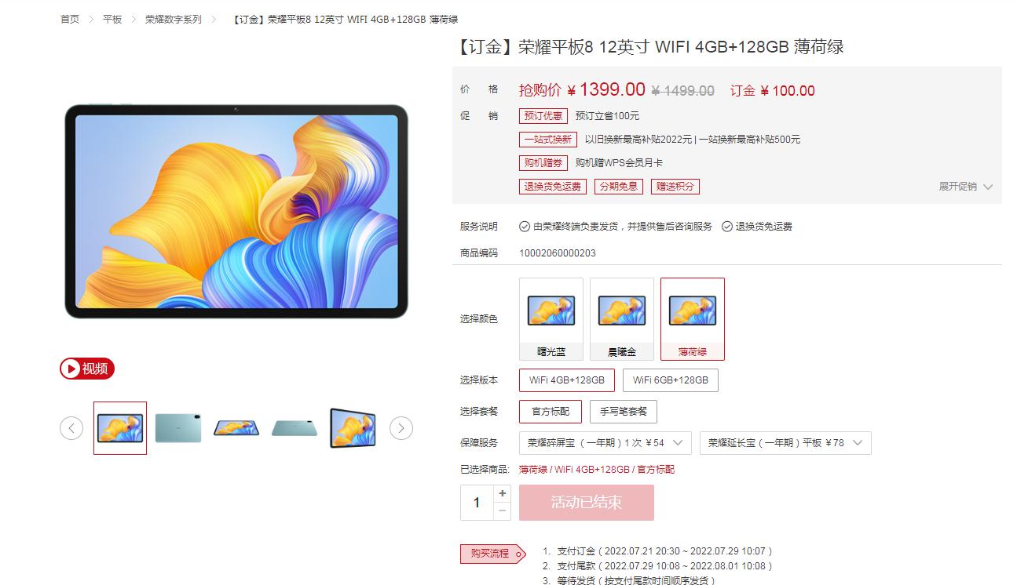Viewport: 1017px width, 585px height.
Task: Choose WiFi 6GB+128GB version
Action: [x=671, y=380]
